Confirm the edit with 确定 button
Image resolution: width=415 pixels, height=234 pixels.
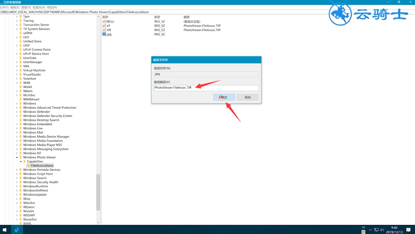(224, 97)
